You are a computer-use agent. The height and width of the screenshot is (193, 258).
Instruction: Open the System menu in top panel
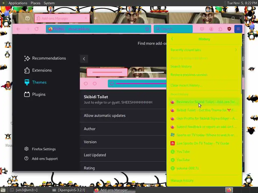[x=49, y=3]
